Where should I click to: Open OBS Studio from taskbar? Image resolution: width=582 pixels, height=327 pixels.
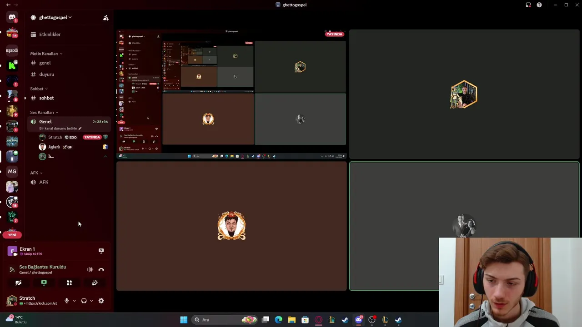click(372, 320)
